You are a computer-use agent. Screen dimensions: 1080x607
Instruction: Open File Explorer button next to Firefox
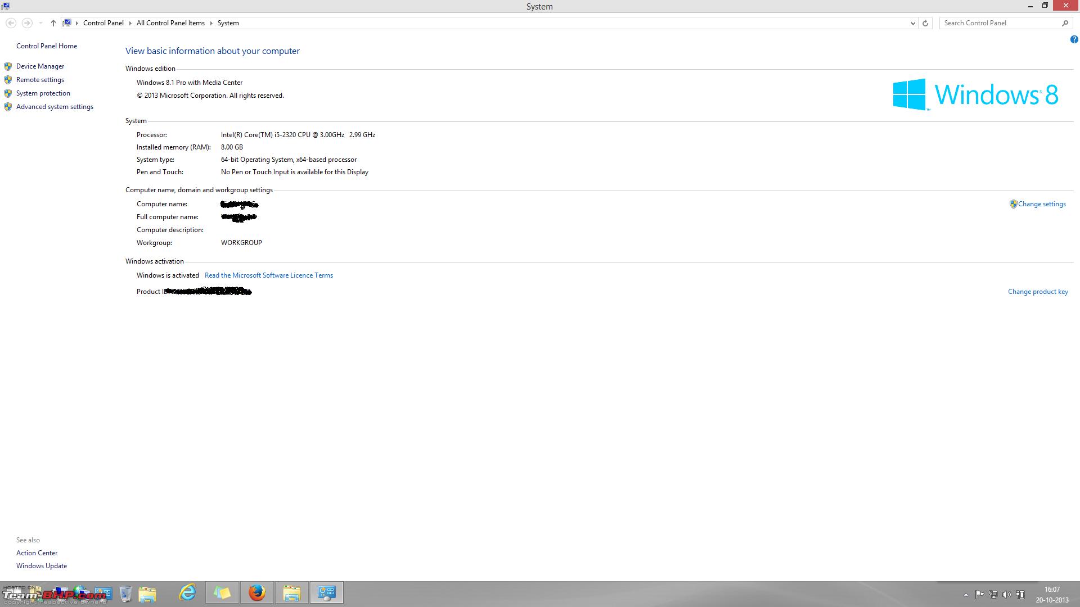pyautogui.click(x=292, y=592)
